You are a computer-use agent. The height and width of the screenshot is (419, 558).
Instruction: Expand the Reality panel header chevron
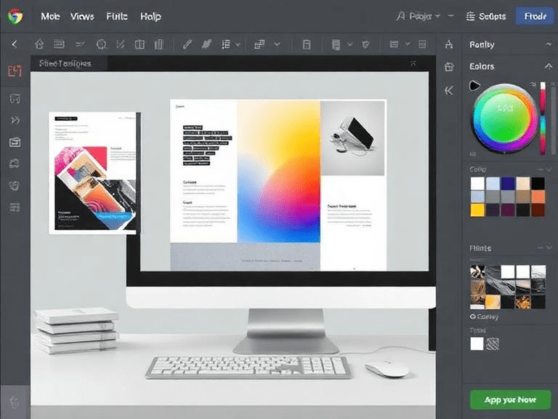tap(549, 44)
